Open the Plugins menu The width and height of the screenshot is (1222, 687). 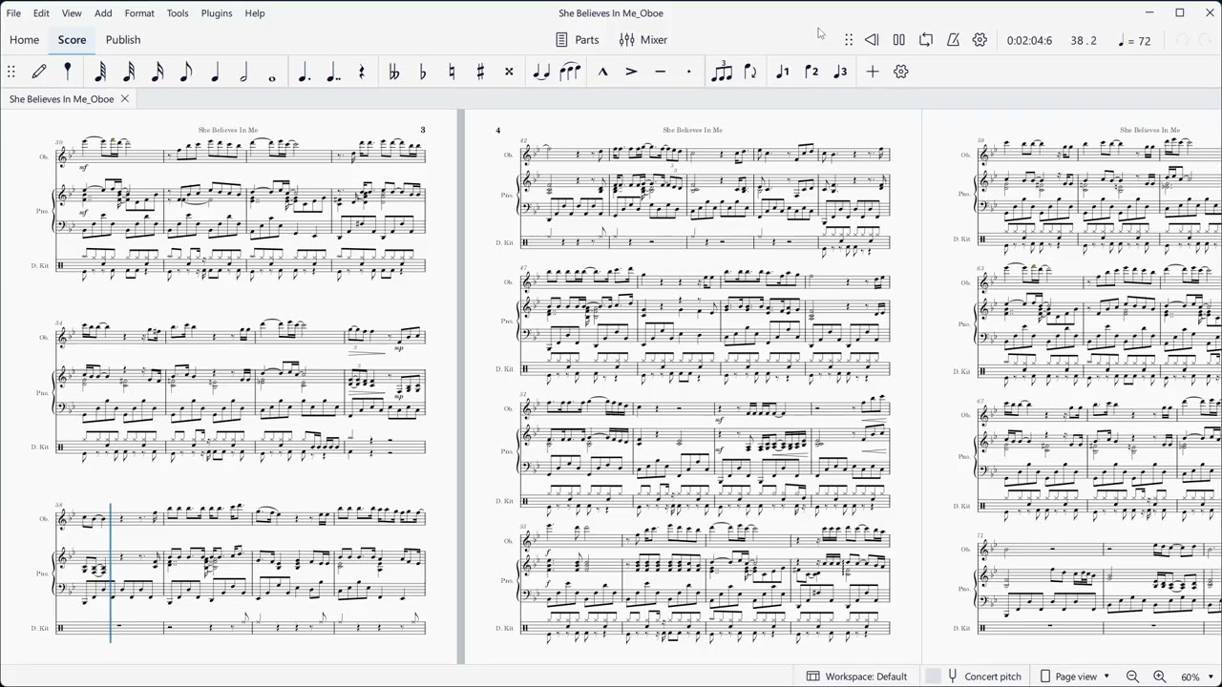[217, 13]
